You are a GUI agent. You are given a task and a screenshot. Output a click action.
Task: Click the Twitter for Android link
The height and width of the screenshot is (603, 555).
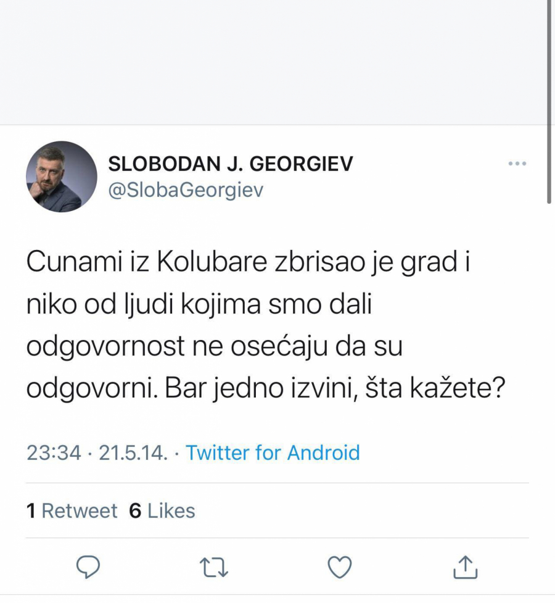(273, 452)
